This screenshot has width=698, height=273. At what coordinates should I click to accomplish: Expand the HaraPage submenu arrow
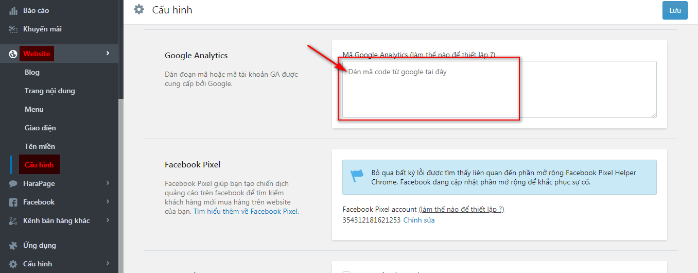point(108,183)
